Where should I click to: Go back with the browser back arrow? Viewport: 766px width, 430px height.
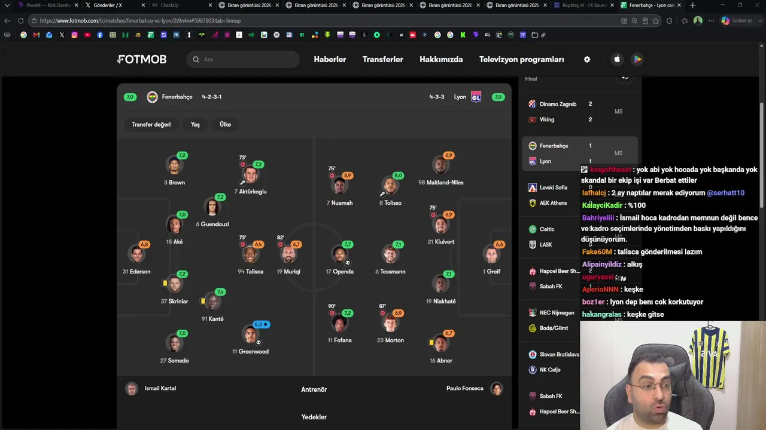[x=7, y=20]
